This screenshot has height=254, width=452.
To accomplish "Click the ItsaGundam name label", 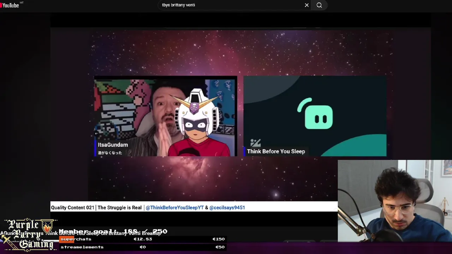I will coord(113,145).
